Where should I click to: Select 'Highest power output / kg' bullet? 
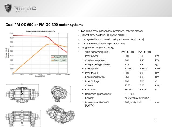[103, 35]
